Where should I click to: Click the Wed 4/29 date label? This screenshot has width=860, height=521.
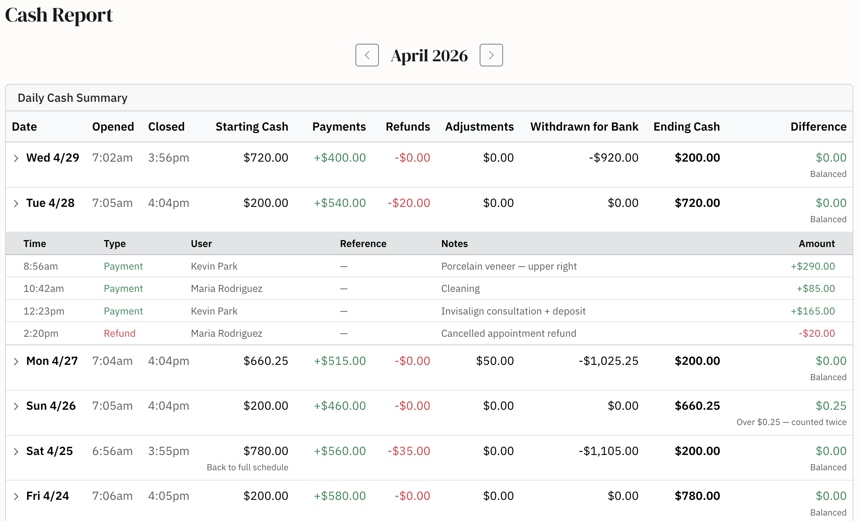(53, 158)
